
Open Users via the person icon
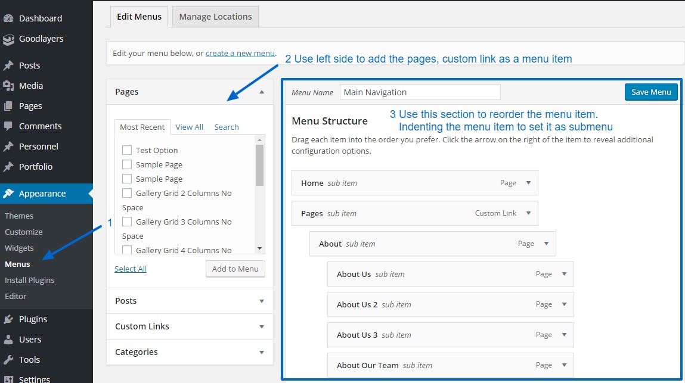point(8,340)
